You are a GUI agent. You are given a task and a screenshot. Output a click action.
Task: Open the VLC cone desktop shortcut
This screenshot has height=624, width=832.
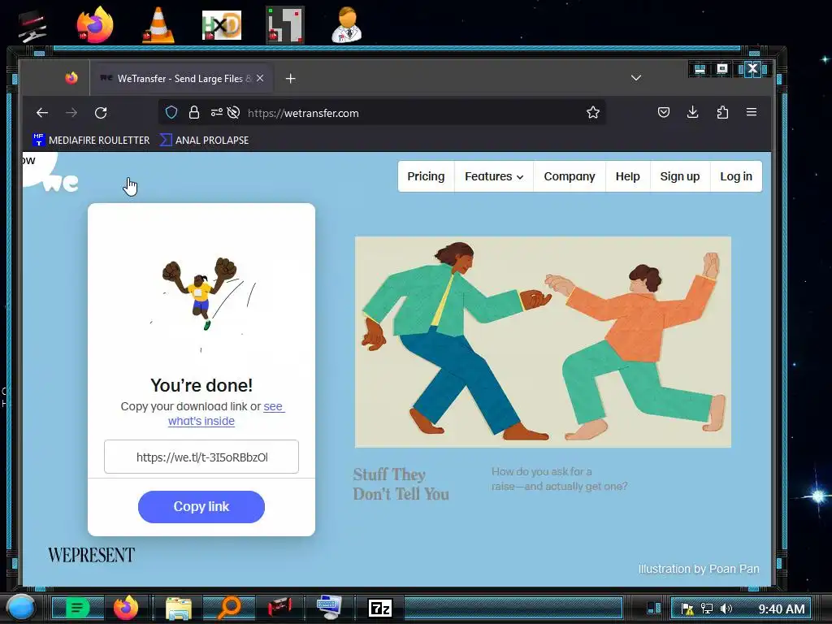[158, 25]
